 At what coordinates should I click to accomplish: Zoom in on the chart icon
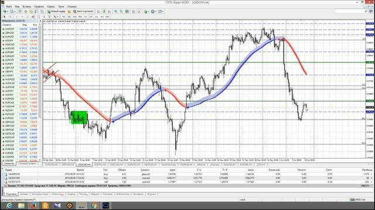[116, 12]
